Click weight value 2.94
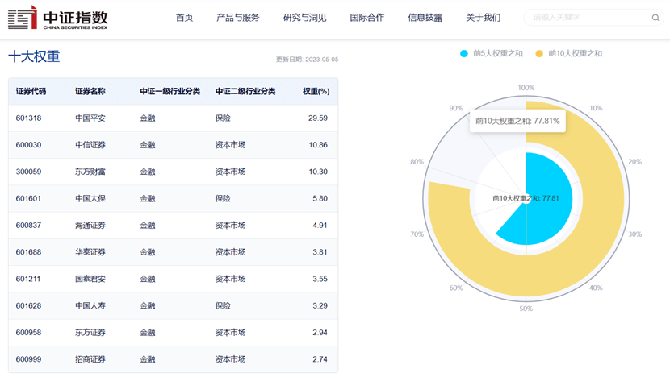670x377 pixels. click(320, 333)
